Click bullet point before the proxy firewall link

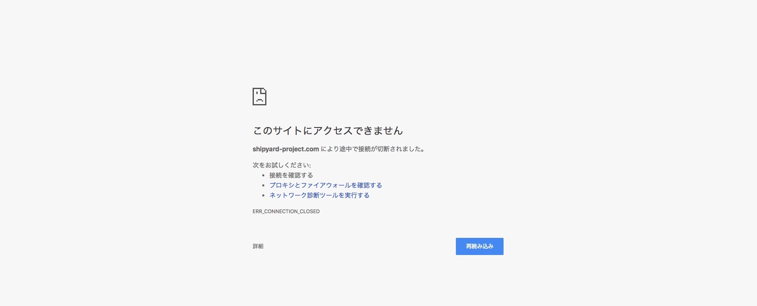point(263,186)
